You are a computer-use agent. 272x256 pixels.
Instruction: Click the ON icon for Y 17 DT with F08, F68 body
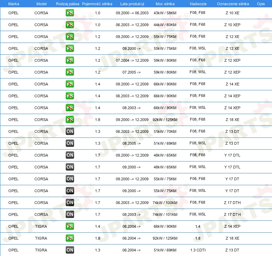[70, 179]
